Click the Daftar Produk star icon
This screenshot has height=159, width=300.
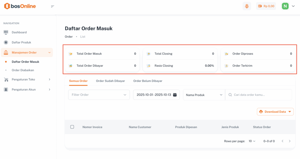coord(6,42)
